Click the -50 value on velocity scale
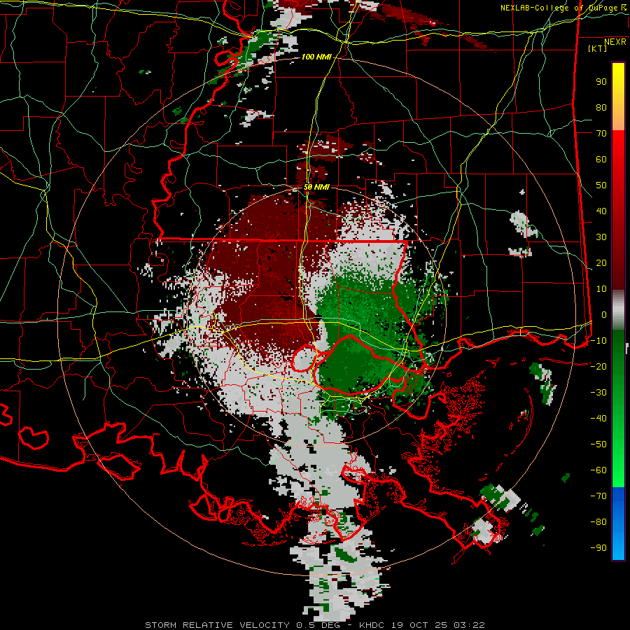630x630 pixels. coord(598,444)
